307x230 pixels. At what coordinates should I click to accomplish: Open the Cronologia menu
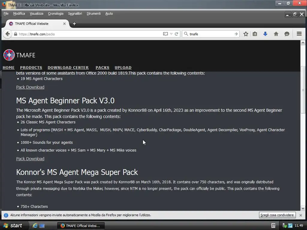pyautogui.click(x=55, y=13)
